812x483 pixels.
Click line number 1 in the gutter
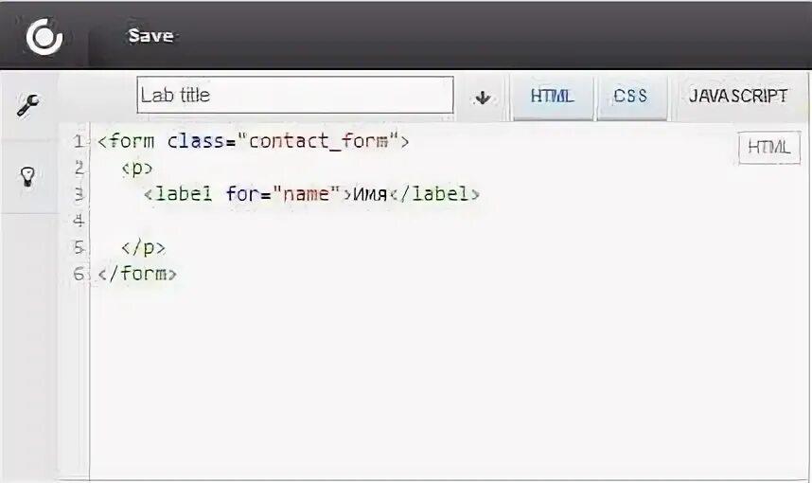click(x=78, y=141)
